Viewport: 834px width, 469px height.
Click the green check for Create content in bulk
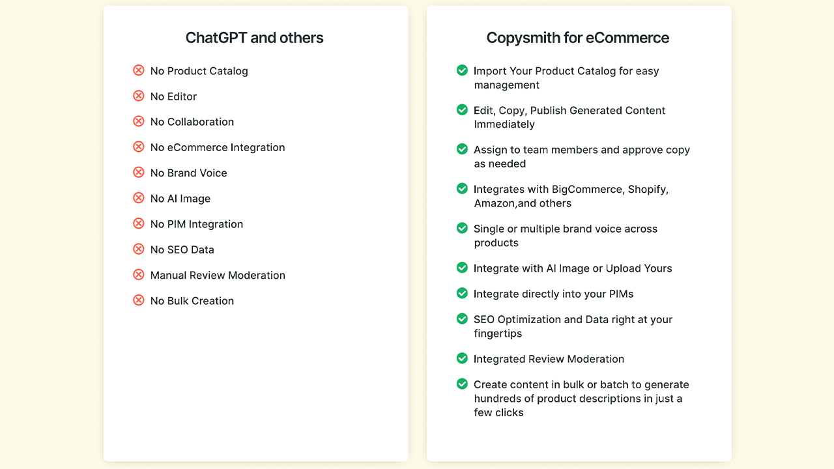pos(462,384)
